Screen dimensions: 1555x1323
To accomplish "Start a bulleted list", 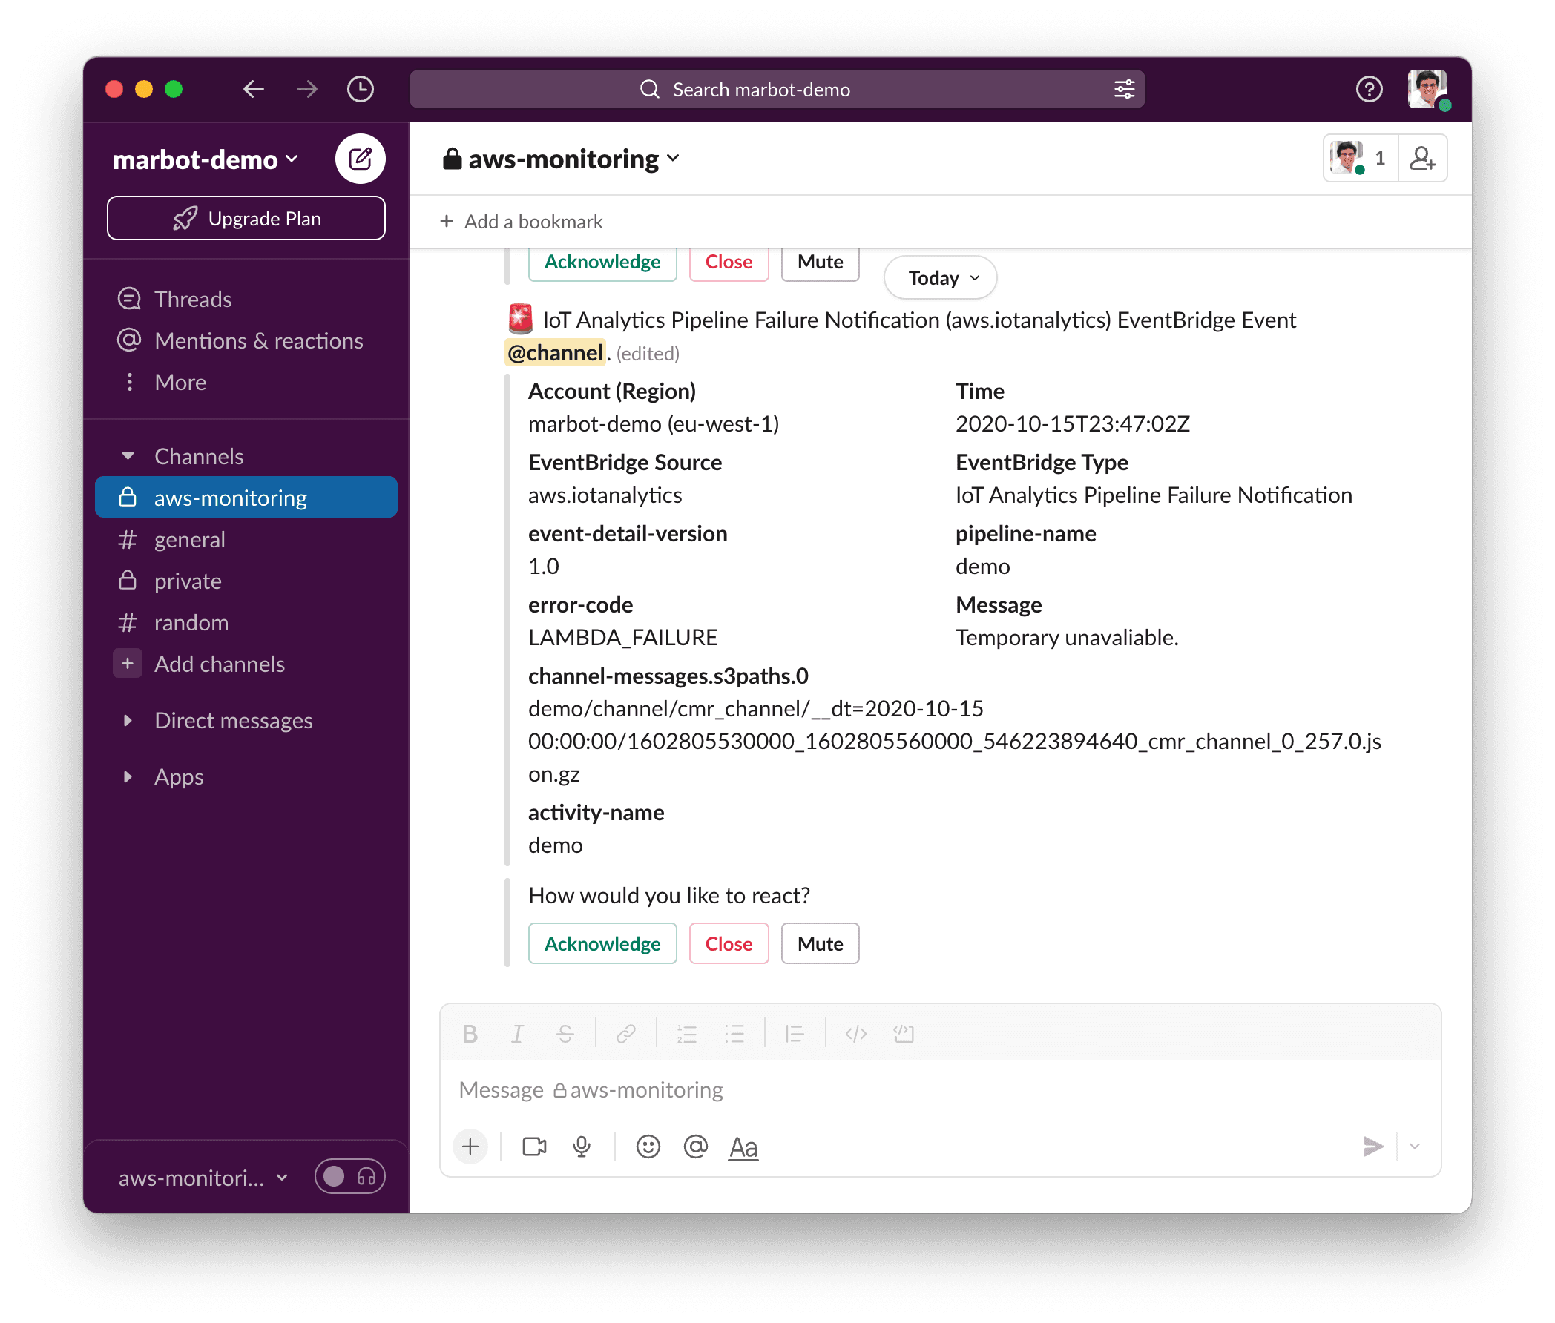I will coord(734,1034).
